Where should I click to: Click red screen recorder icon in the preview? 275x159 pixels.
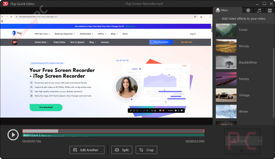pyautogui.click(x=15, y=42)
